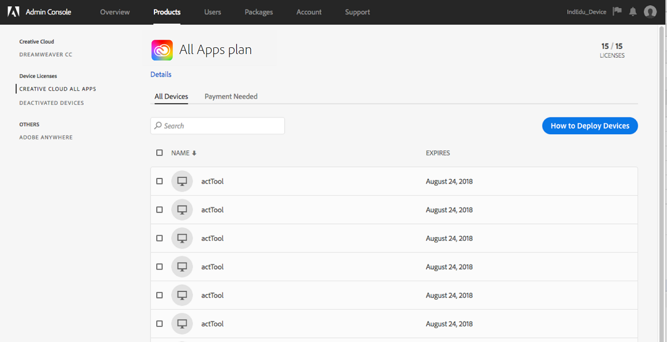667x342 pixels.
Task: Select the Products tab
Action: (x=167, y=12)
